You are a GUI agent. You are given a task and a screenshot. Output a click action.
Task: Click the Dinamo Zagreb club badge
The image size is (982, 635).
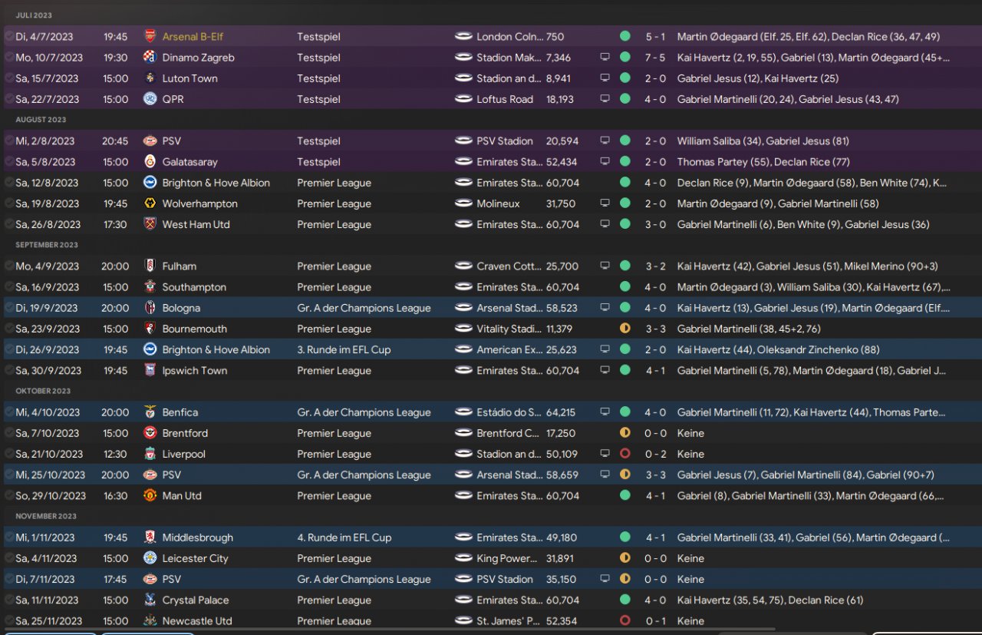pos(150,58)
